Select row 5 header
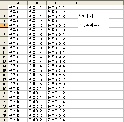The height and width of the screenshot is (122, 124). click(4, 25)
